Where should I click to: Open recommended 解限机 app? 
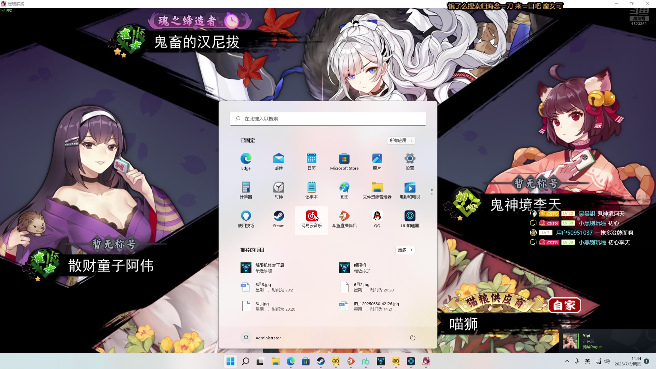[x=355, y=268]
